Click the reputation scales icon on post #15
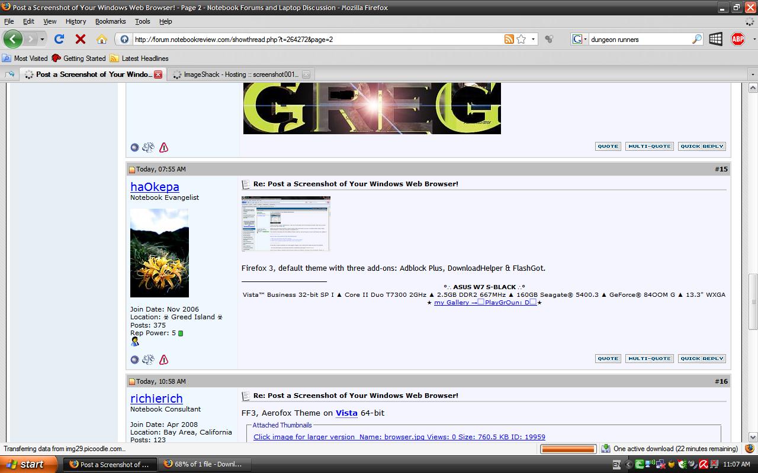 point(148,359)
